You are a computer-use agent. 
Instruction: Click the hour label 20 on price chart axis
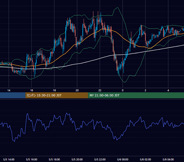pyautogui.click(x=77, y=90)
